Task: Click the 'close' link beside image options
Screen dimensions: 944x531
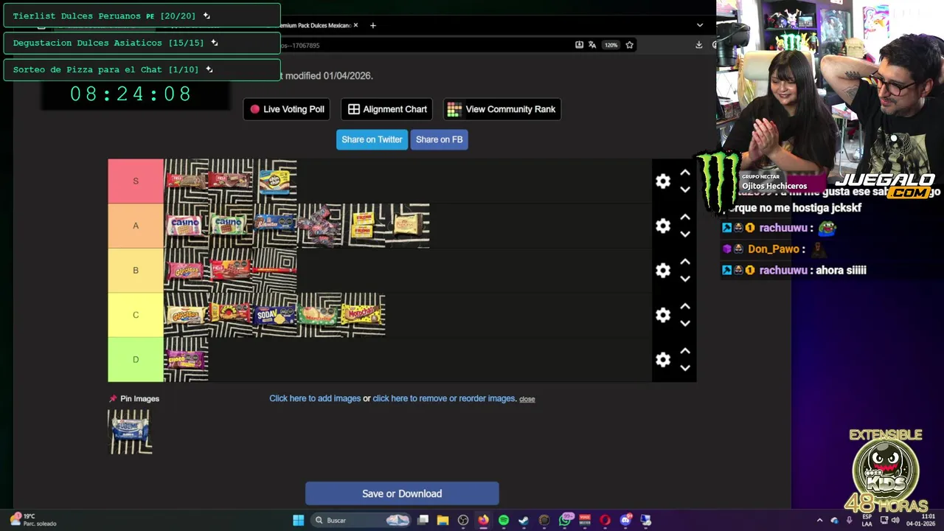Action: pyautogui.click(x=527, y=399)
